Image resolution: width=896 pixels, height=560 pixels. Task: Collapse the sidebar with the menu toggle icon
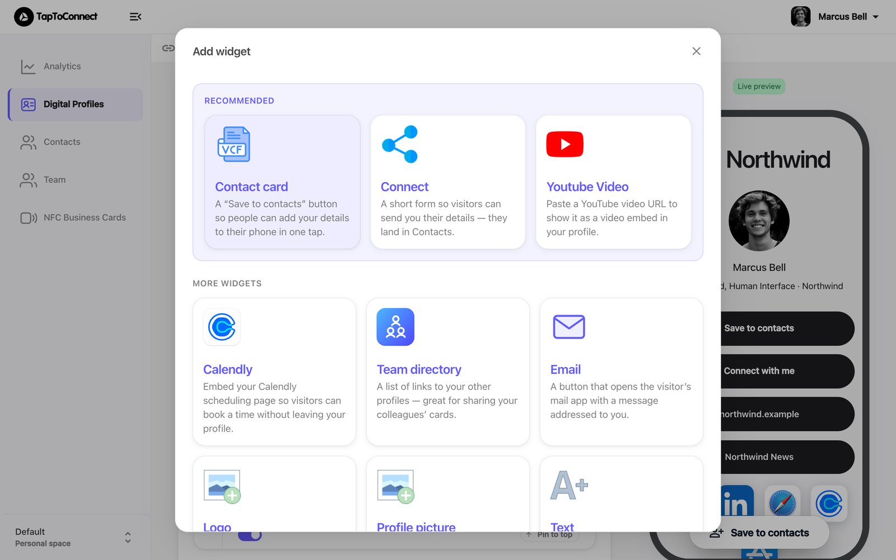pyautogui.click(x=136, y=17)
